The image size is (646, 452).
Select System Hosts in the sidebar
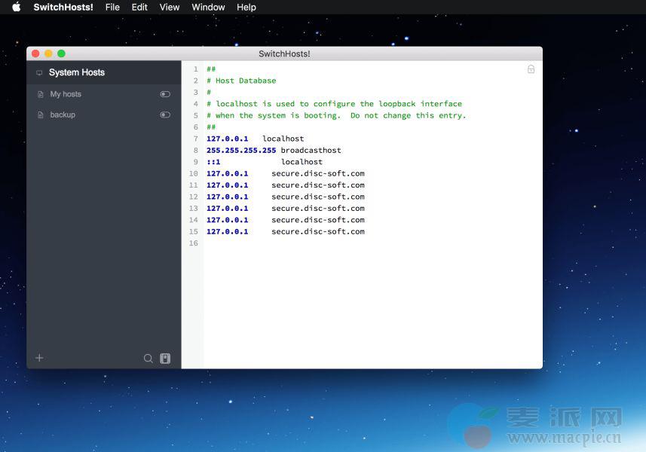click(x=77, y=72)
